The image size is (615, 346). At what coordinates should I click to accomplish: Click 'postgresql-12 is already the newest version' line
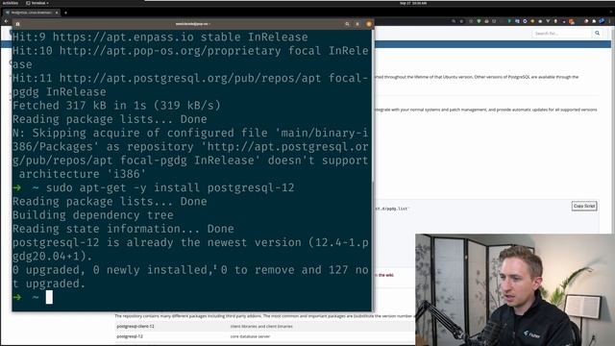pos(190,249)
